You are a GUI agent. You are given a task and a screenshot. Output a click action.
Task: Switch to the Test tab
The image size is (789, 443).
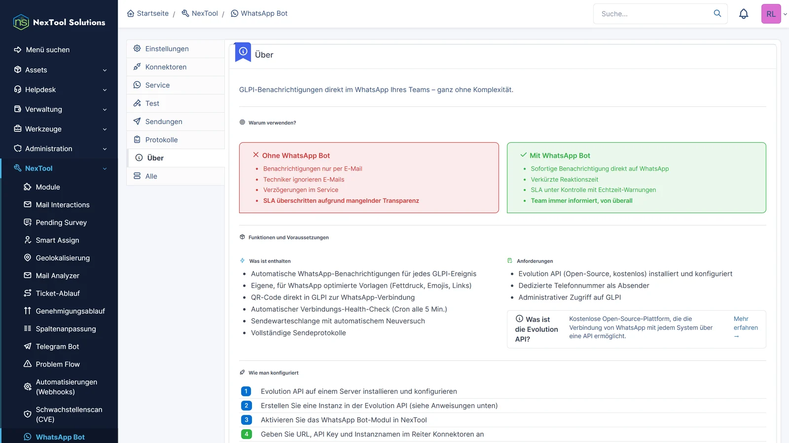176,103
